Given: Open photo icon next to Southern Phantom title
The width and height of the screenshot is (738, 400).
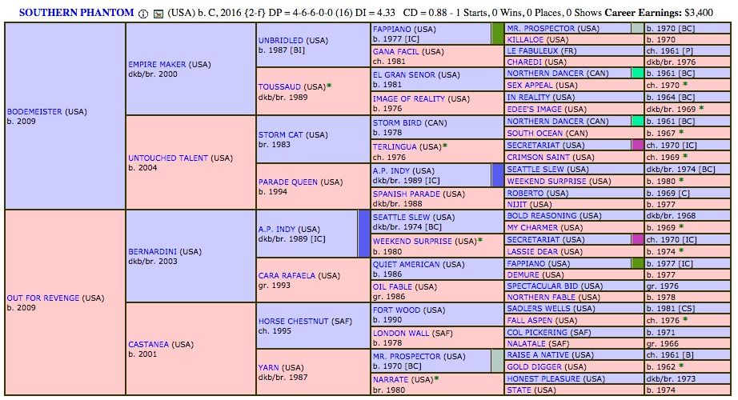Looking at the screenshot, I should (158, 14).
